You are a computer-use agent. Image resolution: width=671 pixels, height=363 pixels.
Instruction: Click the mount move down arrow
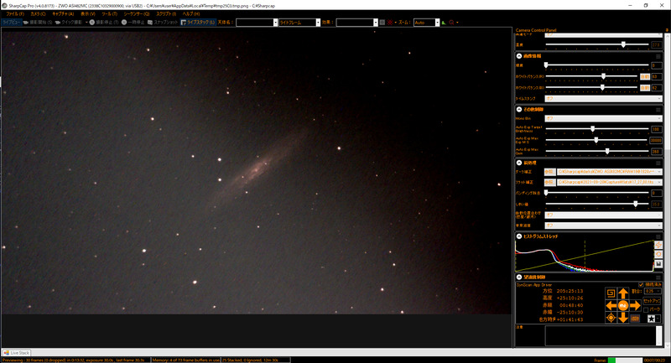click(x=623, y=317)
